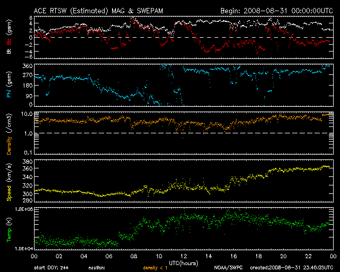
Task: Click the 1.0E+05 tick on the Temp axis
Action: click(x=24, y=209)
